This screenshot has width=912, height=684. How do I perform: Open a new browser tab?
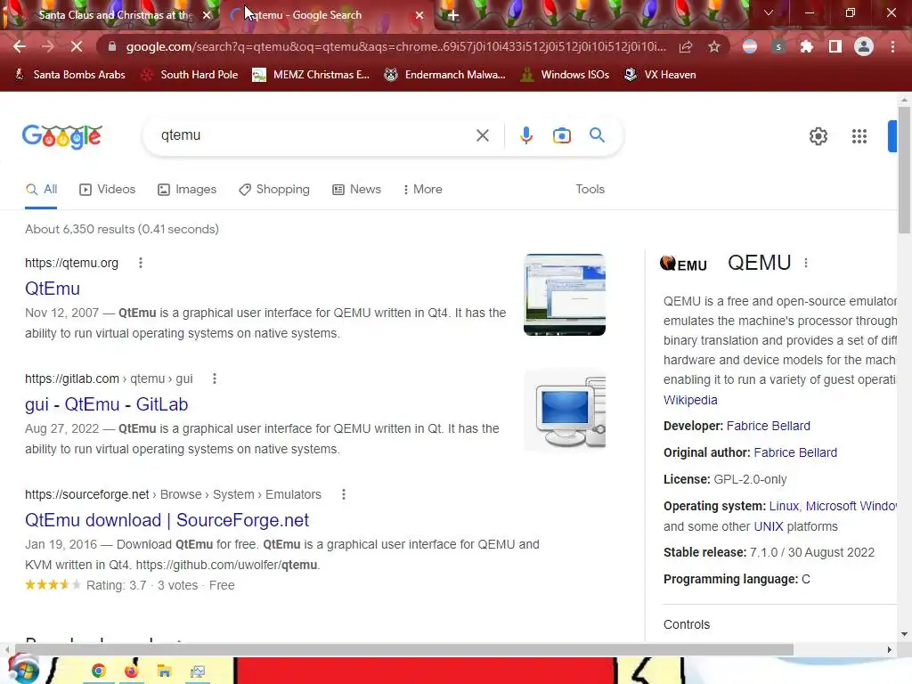tap(453, 15)
